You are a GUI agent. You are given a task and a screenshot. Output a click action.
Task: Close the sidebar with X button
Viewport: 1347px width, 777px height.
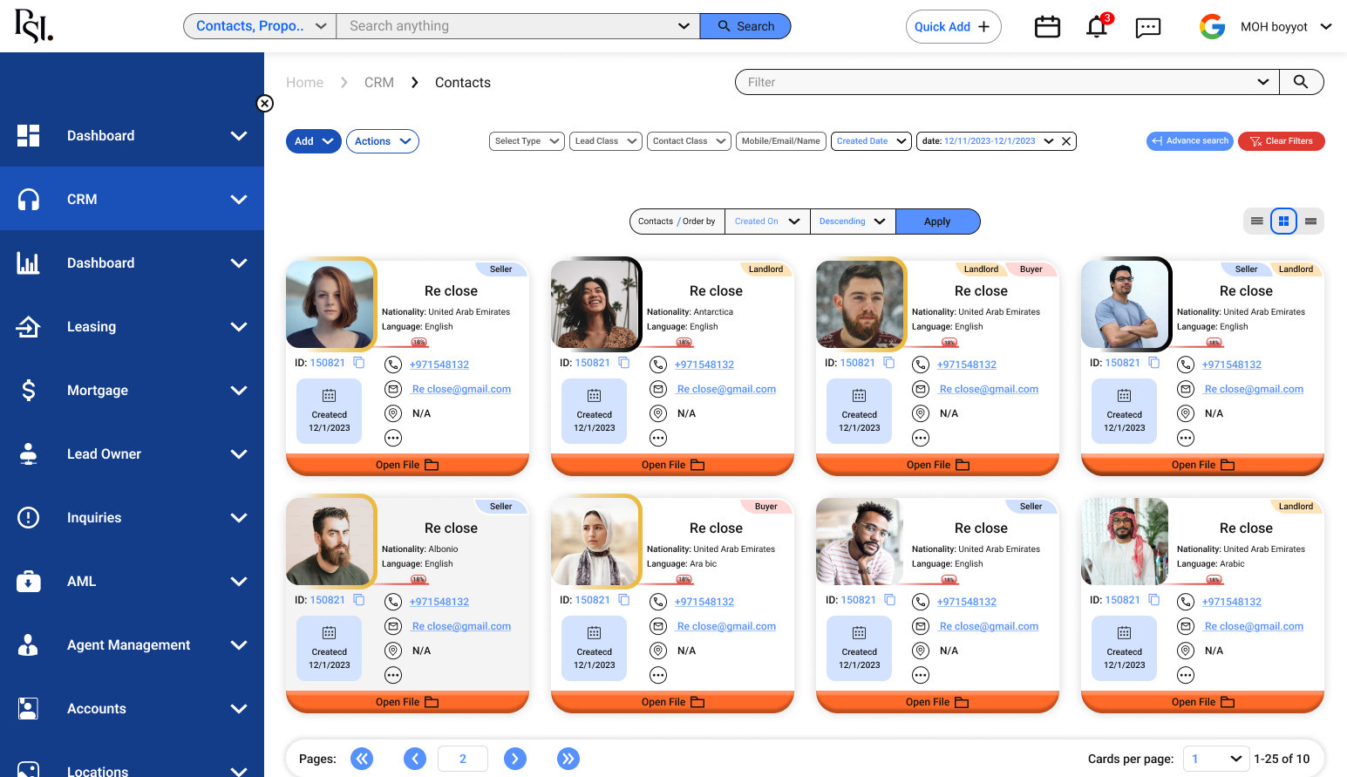[x=265, y=104]
